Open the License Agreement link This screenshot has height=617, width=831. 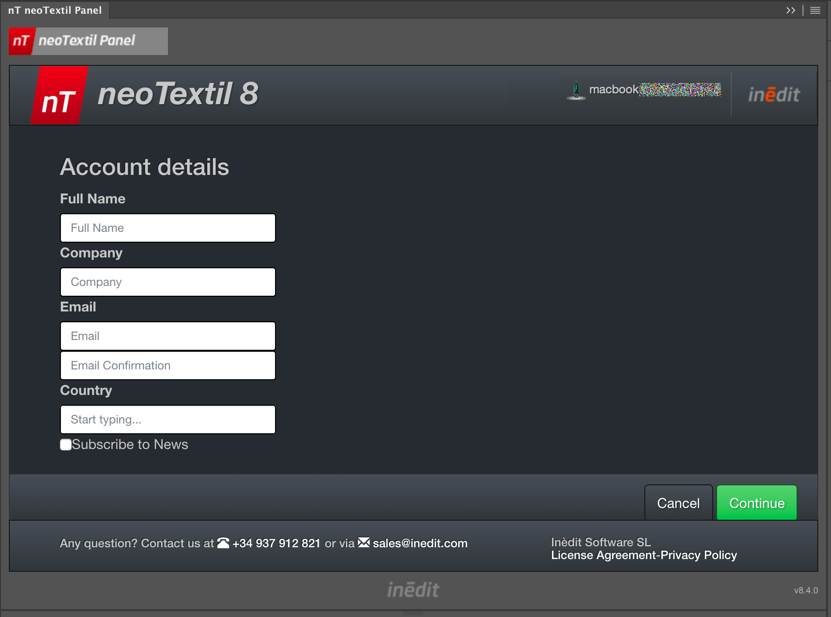point(604,555)
